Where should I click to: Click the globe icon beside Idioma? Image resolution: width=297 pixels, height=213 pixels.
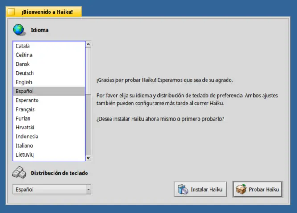(19, 30)
